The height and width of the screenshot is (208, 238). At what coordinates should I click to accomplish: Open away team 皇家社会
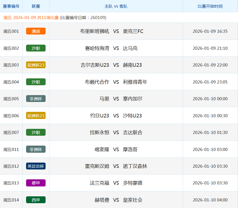click(133, 200)
